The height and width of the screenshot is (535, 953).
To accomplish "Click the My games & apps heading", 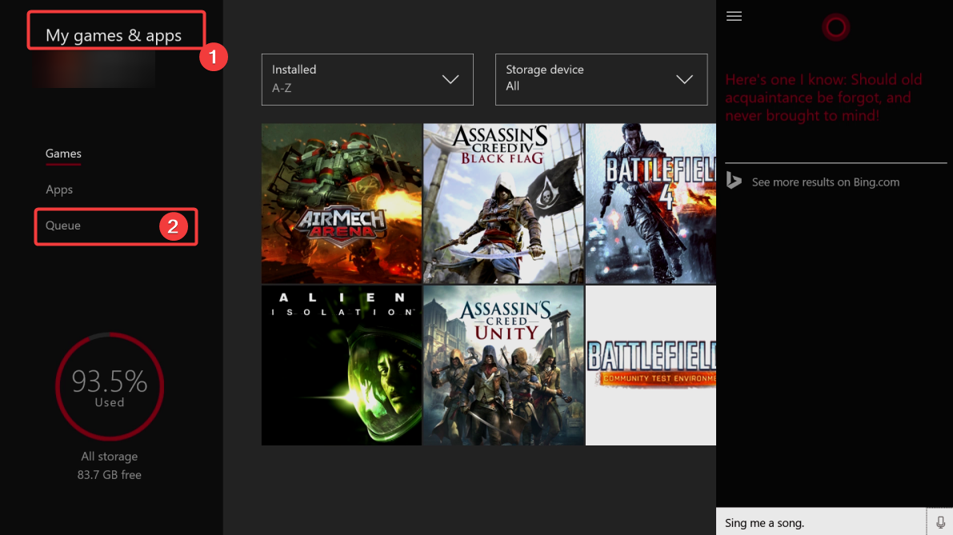I will click(114, 35).
